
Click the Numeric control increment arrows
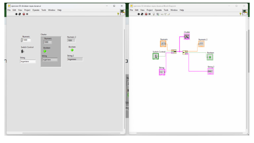[21, 40]
